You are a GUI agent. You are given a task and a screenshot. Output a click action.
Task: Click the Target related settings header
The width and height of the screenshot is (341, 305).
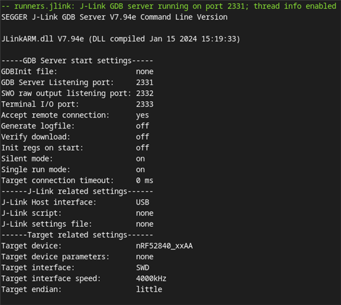click(77, 235)
